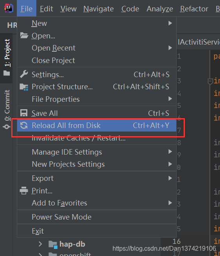Screen dimensions: 220x256
Task: Toggle the 0: Commit tool window
Action: click(7, 109)
